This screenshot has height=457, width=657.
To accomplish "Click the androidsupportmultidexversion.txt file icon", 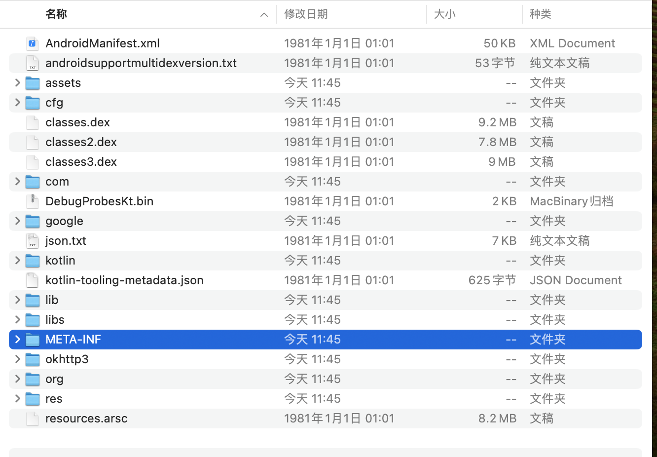I will [x=33, y=63].
